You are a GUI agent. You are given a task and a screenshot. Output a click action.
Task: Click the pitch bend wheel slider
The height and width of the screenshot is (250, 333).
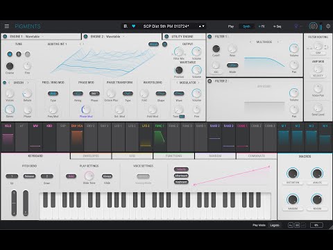[14, 203]
